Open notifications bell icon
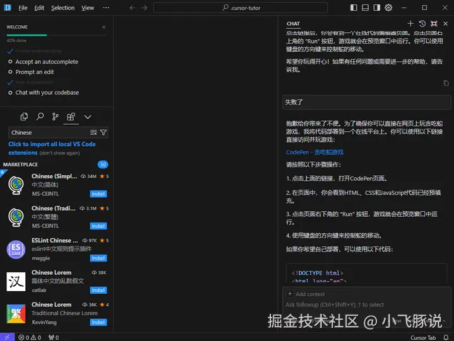The height and width of the screenshot is (341, 454). [446, 337]
